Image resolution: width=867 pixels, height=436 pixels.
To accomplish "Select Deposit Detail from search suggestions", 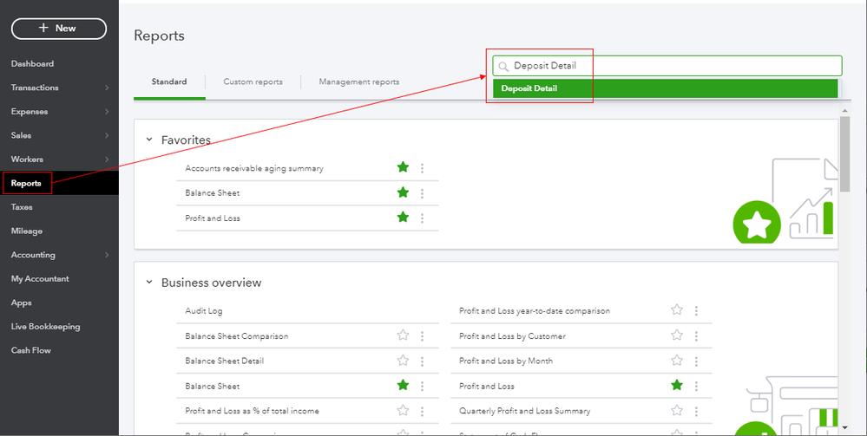I will tap(529, 88).
